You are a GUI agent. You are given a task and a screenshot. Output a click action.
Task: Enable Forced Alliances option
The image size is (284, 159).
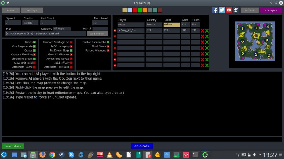coord(108,51)
